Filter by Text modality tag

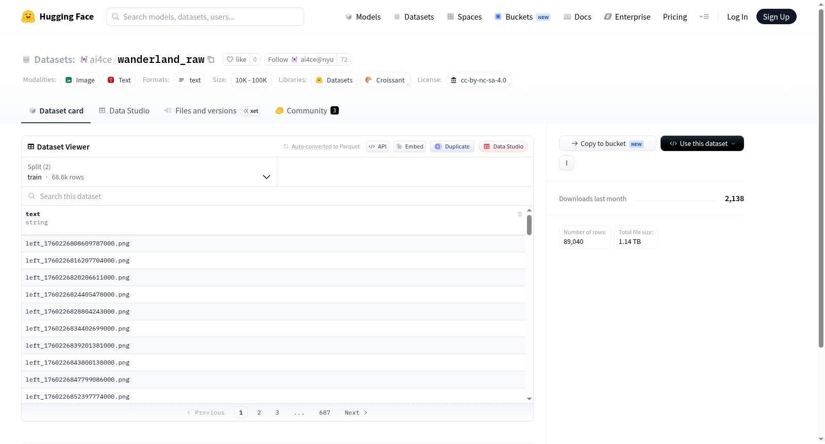point(119,80)
